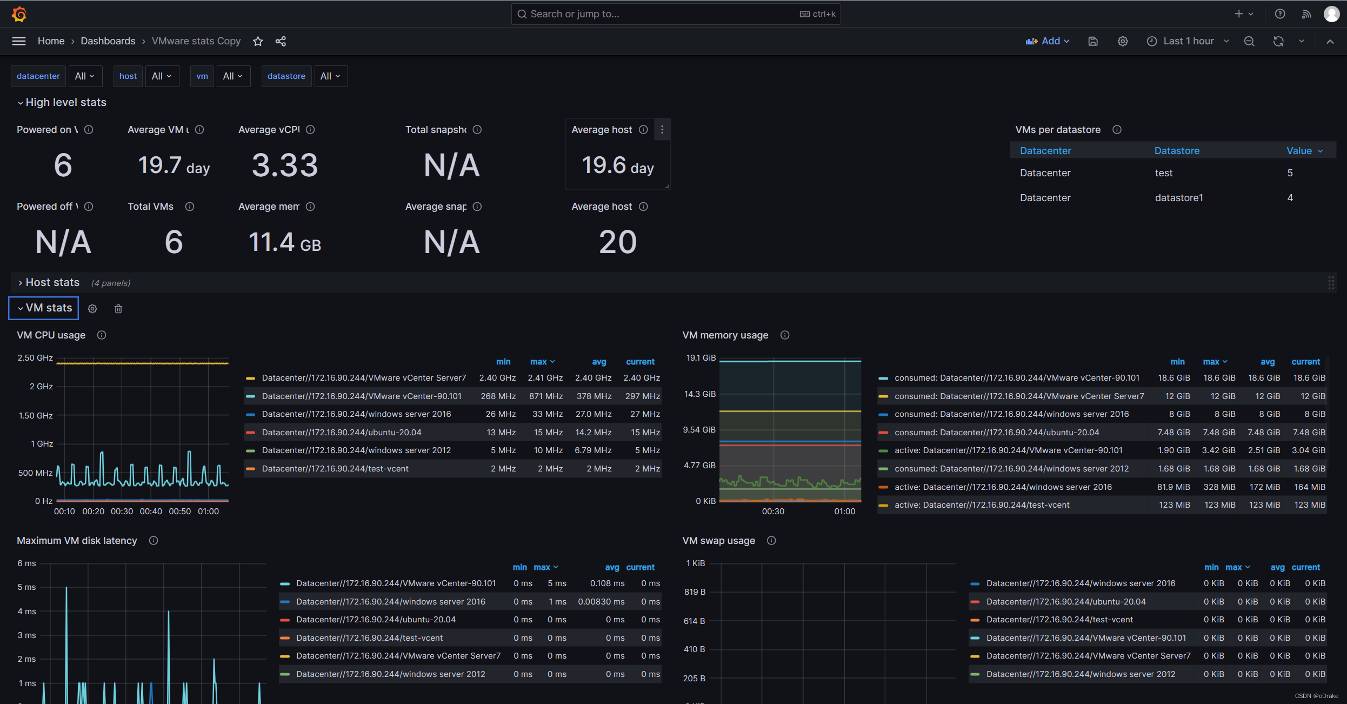Save the dashboard using the save icon
This screenshot has width=1347, height=704.
click(x=1093, y=41)
